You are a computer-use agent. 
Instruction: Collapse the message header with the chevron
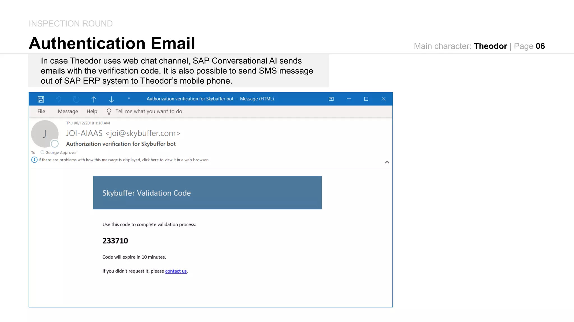click(387, 162)
